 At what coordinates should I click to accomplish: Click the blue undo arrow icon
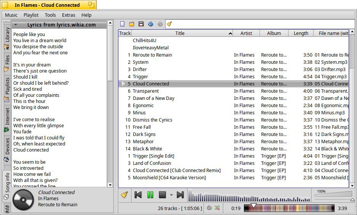150,24
